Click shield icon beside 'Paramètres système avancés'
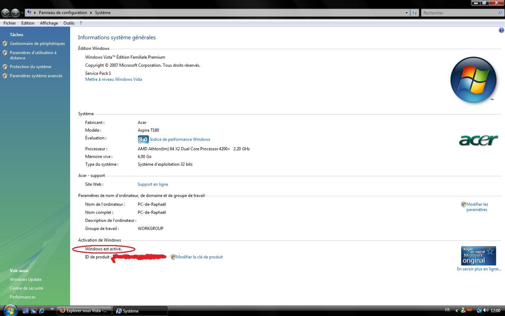The width and height of the screenshot is (505, 316). click(5, 76)
